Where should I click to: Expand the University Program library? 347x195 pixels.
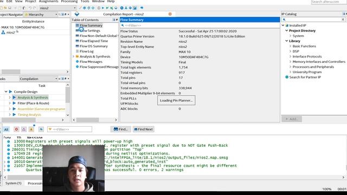[x=291, y=72]
